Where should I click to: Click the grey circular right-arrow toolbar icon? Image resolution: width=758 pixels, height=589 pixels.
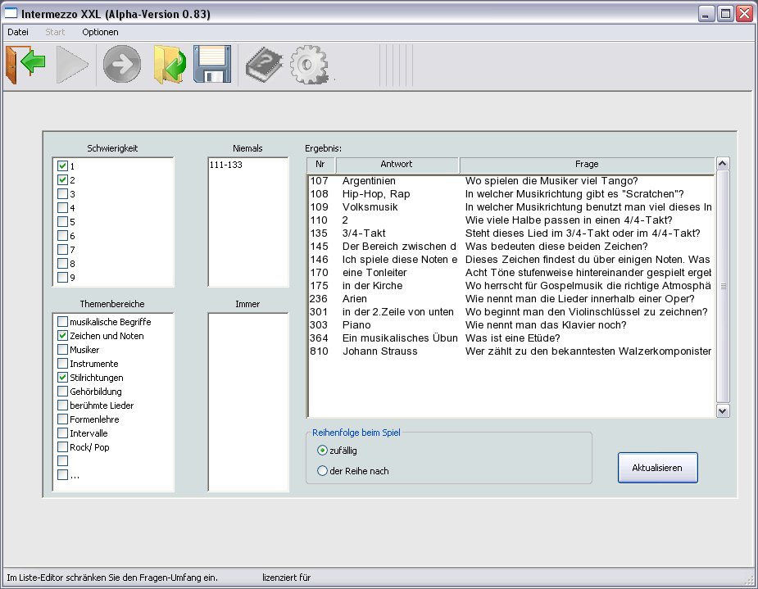pos(122,64)
